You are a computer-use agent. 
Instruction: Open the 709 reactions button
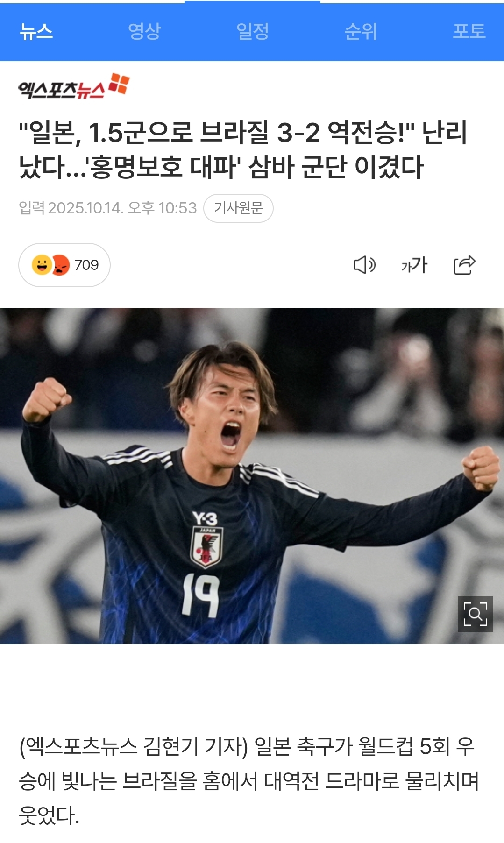click(64, 265)
